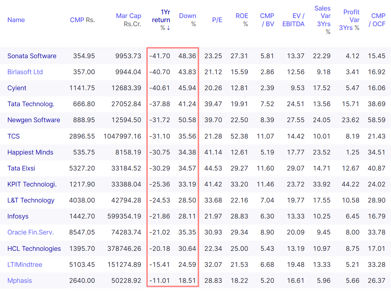391x291 pixels.
Task: Select Newgen Software CMP/OCF 58.59
Action: click(x=377, y=120)
